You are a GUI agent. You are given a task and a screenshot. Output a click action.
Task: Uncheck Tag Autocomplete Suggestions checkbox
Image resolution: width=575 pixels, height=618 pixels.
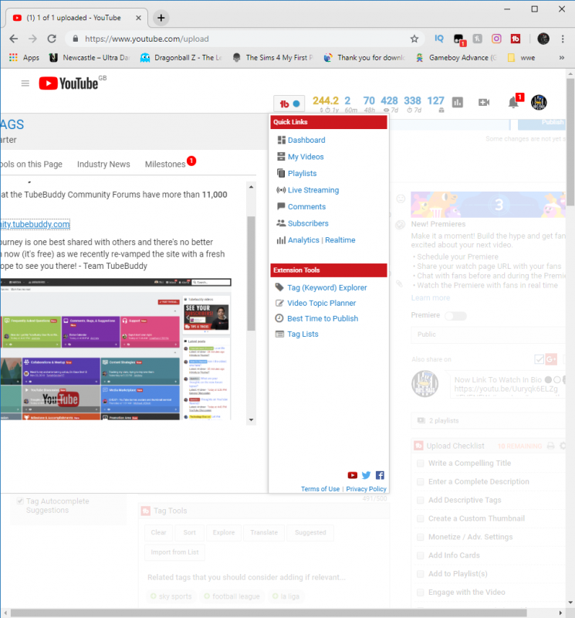(x=20, y=501)
